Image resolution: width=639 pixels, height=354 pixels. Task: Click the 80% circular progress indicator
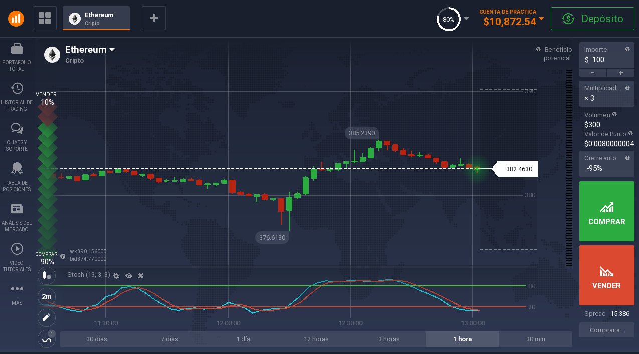coord(448,19)
